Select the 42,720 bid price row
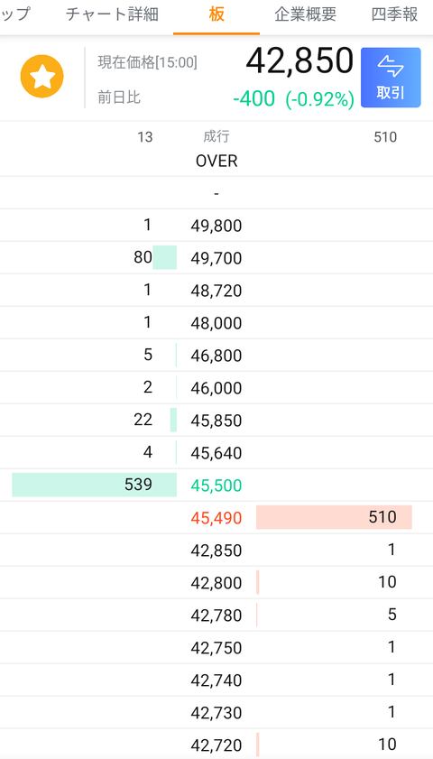The width and height of the screenshot is (433, 759). [x=216, y=745]
